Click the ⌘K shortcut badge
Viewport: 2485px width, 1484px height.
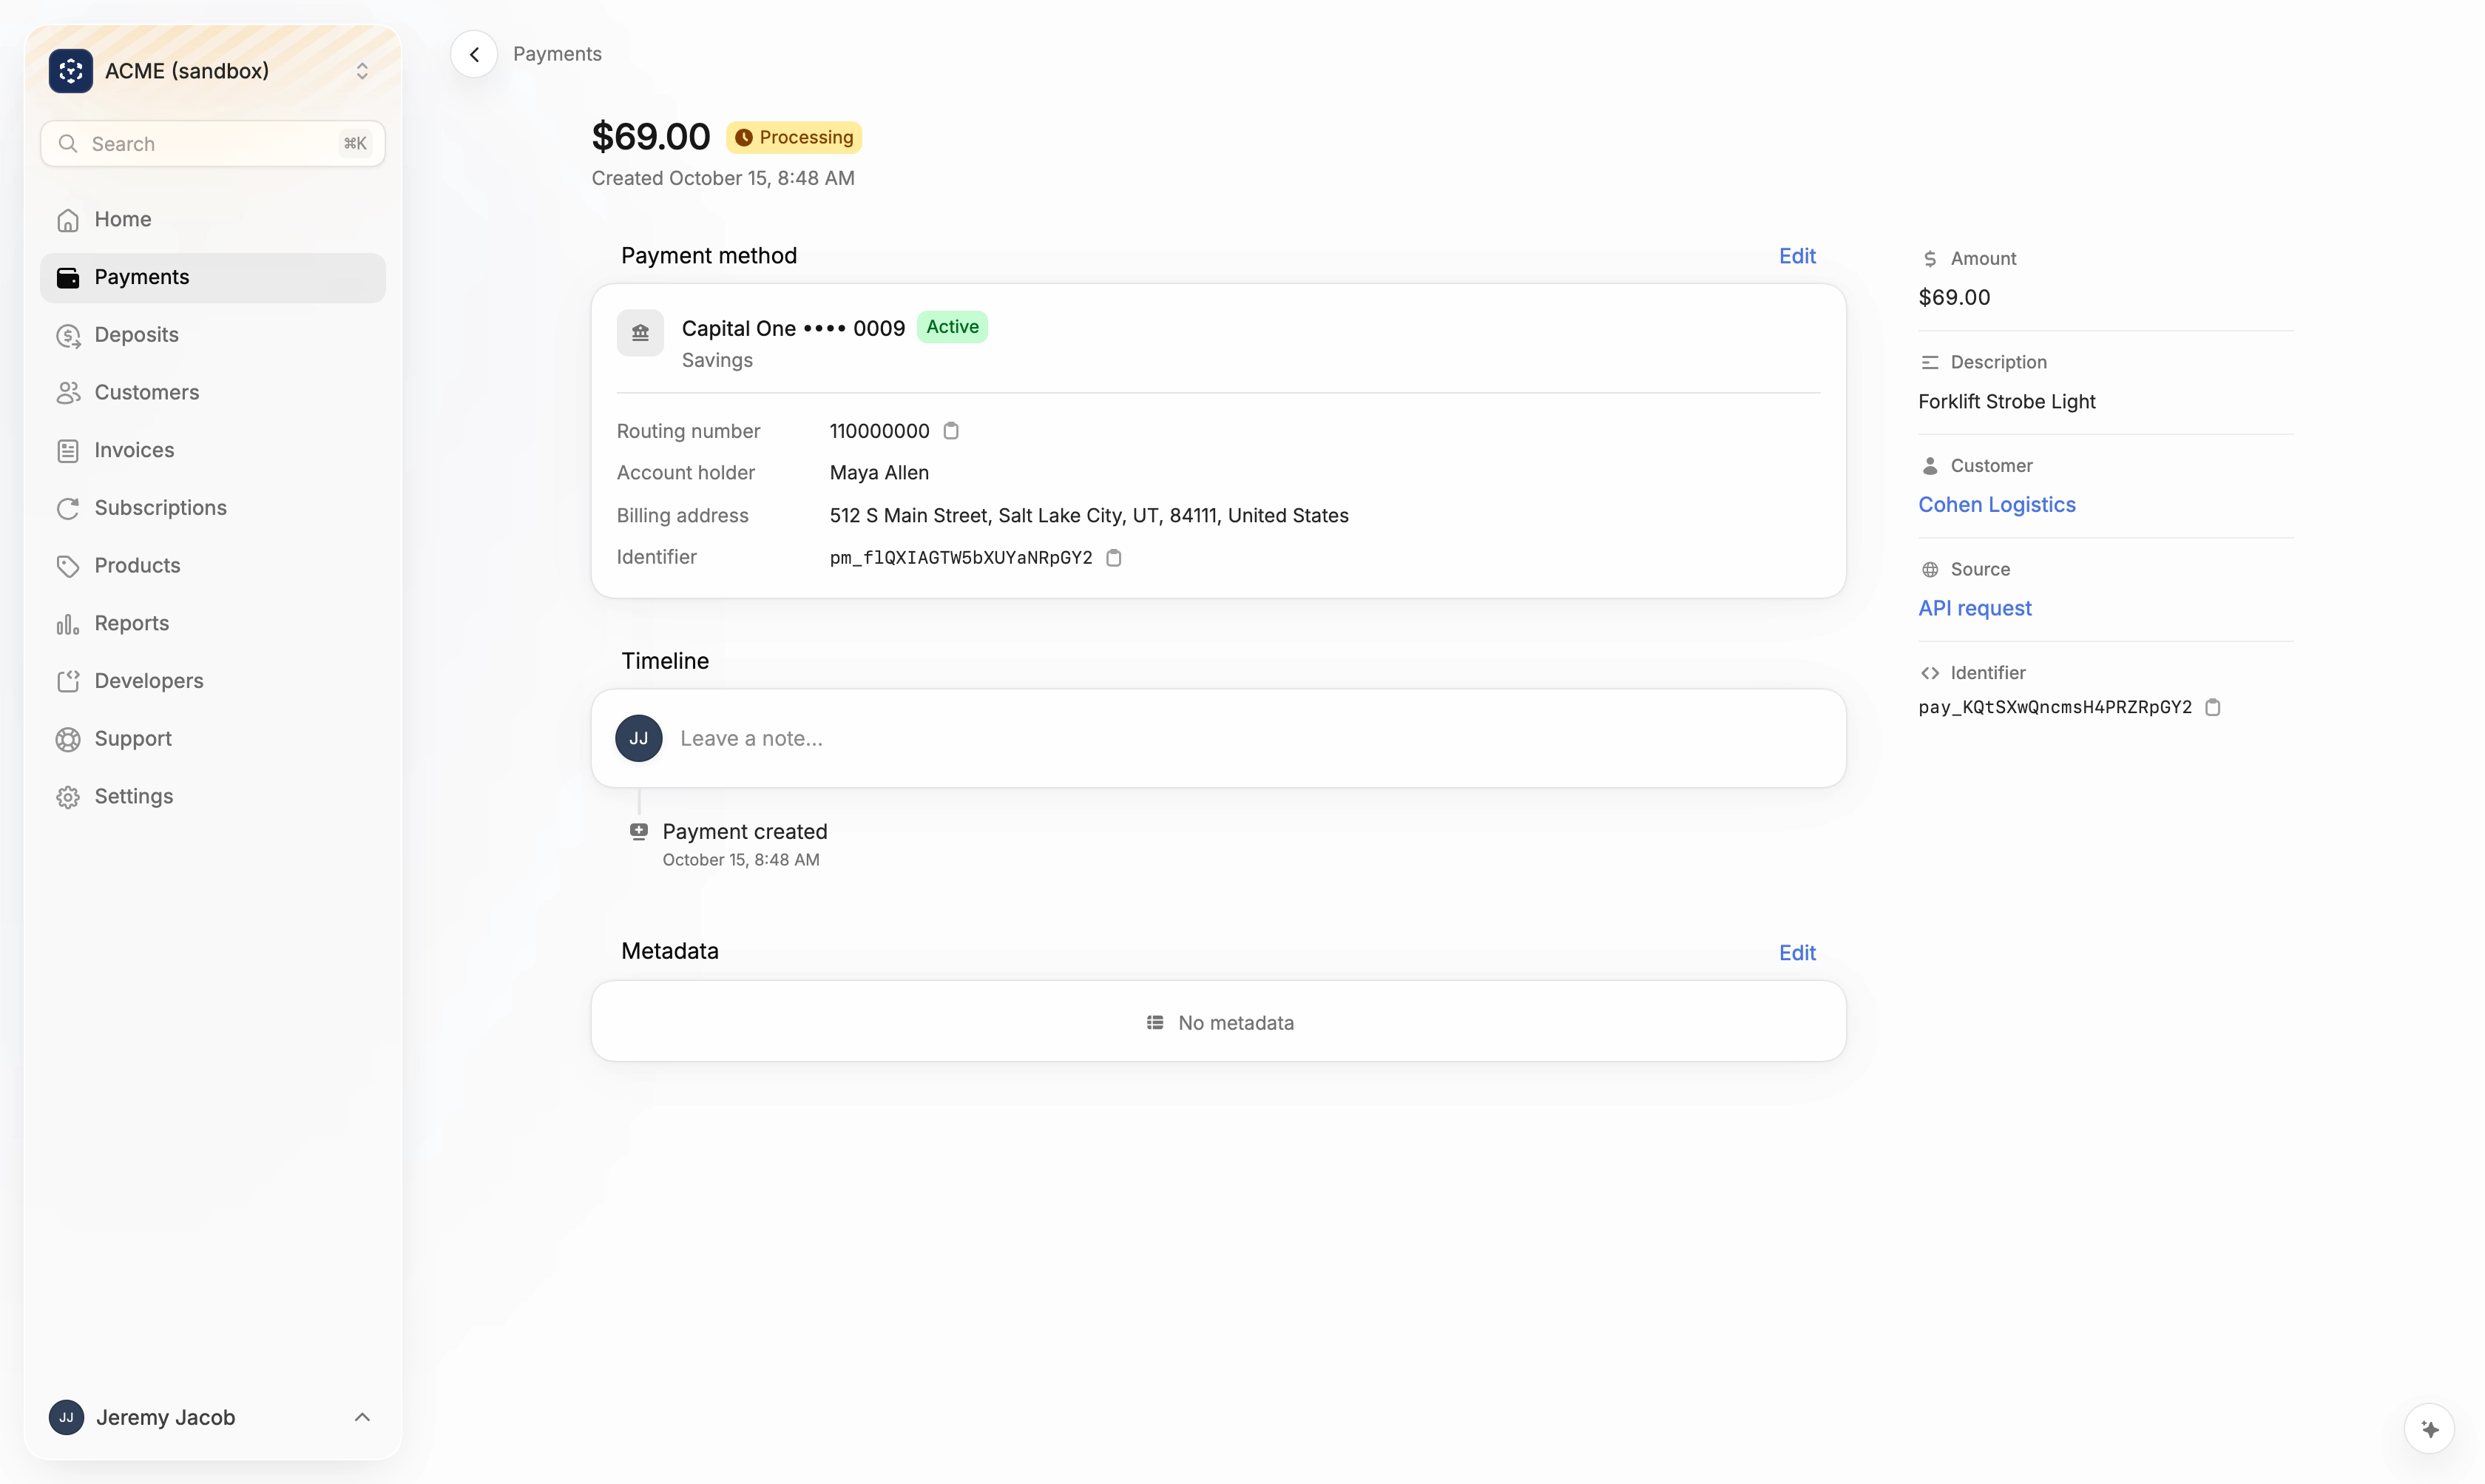pos(355,144)
